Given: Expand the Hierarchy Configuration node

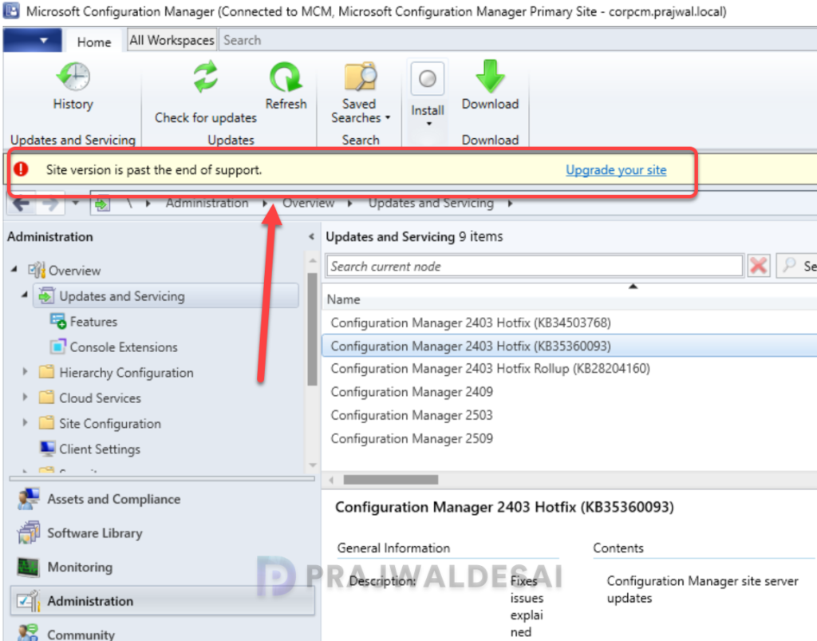Looking at the screenshot, I should tap(25, 371).
